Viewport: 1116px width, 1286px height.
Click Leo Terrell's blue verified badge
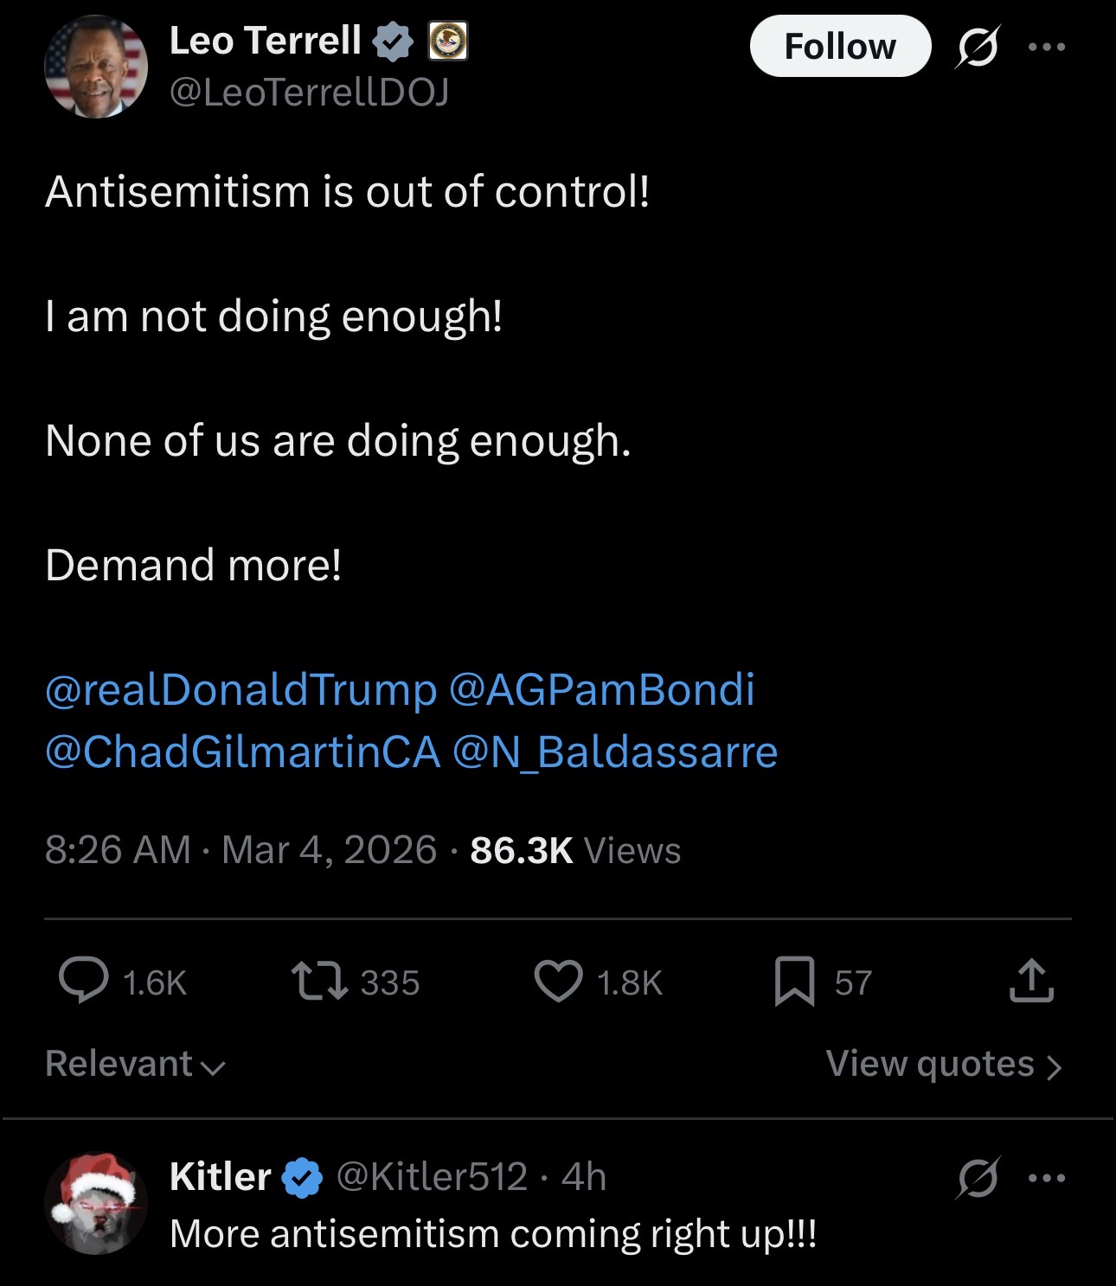pos(394,42)
